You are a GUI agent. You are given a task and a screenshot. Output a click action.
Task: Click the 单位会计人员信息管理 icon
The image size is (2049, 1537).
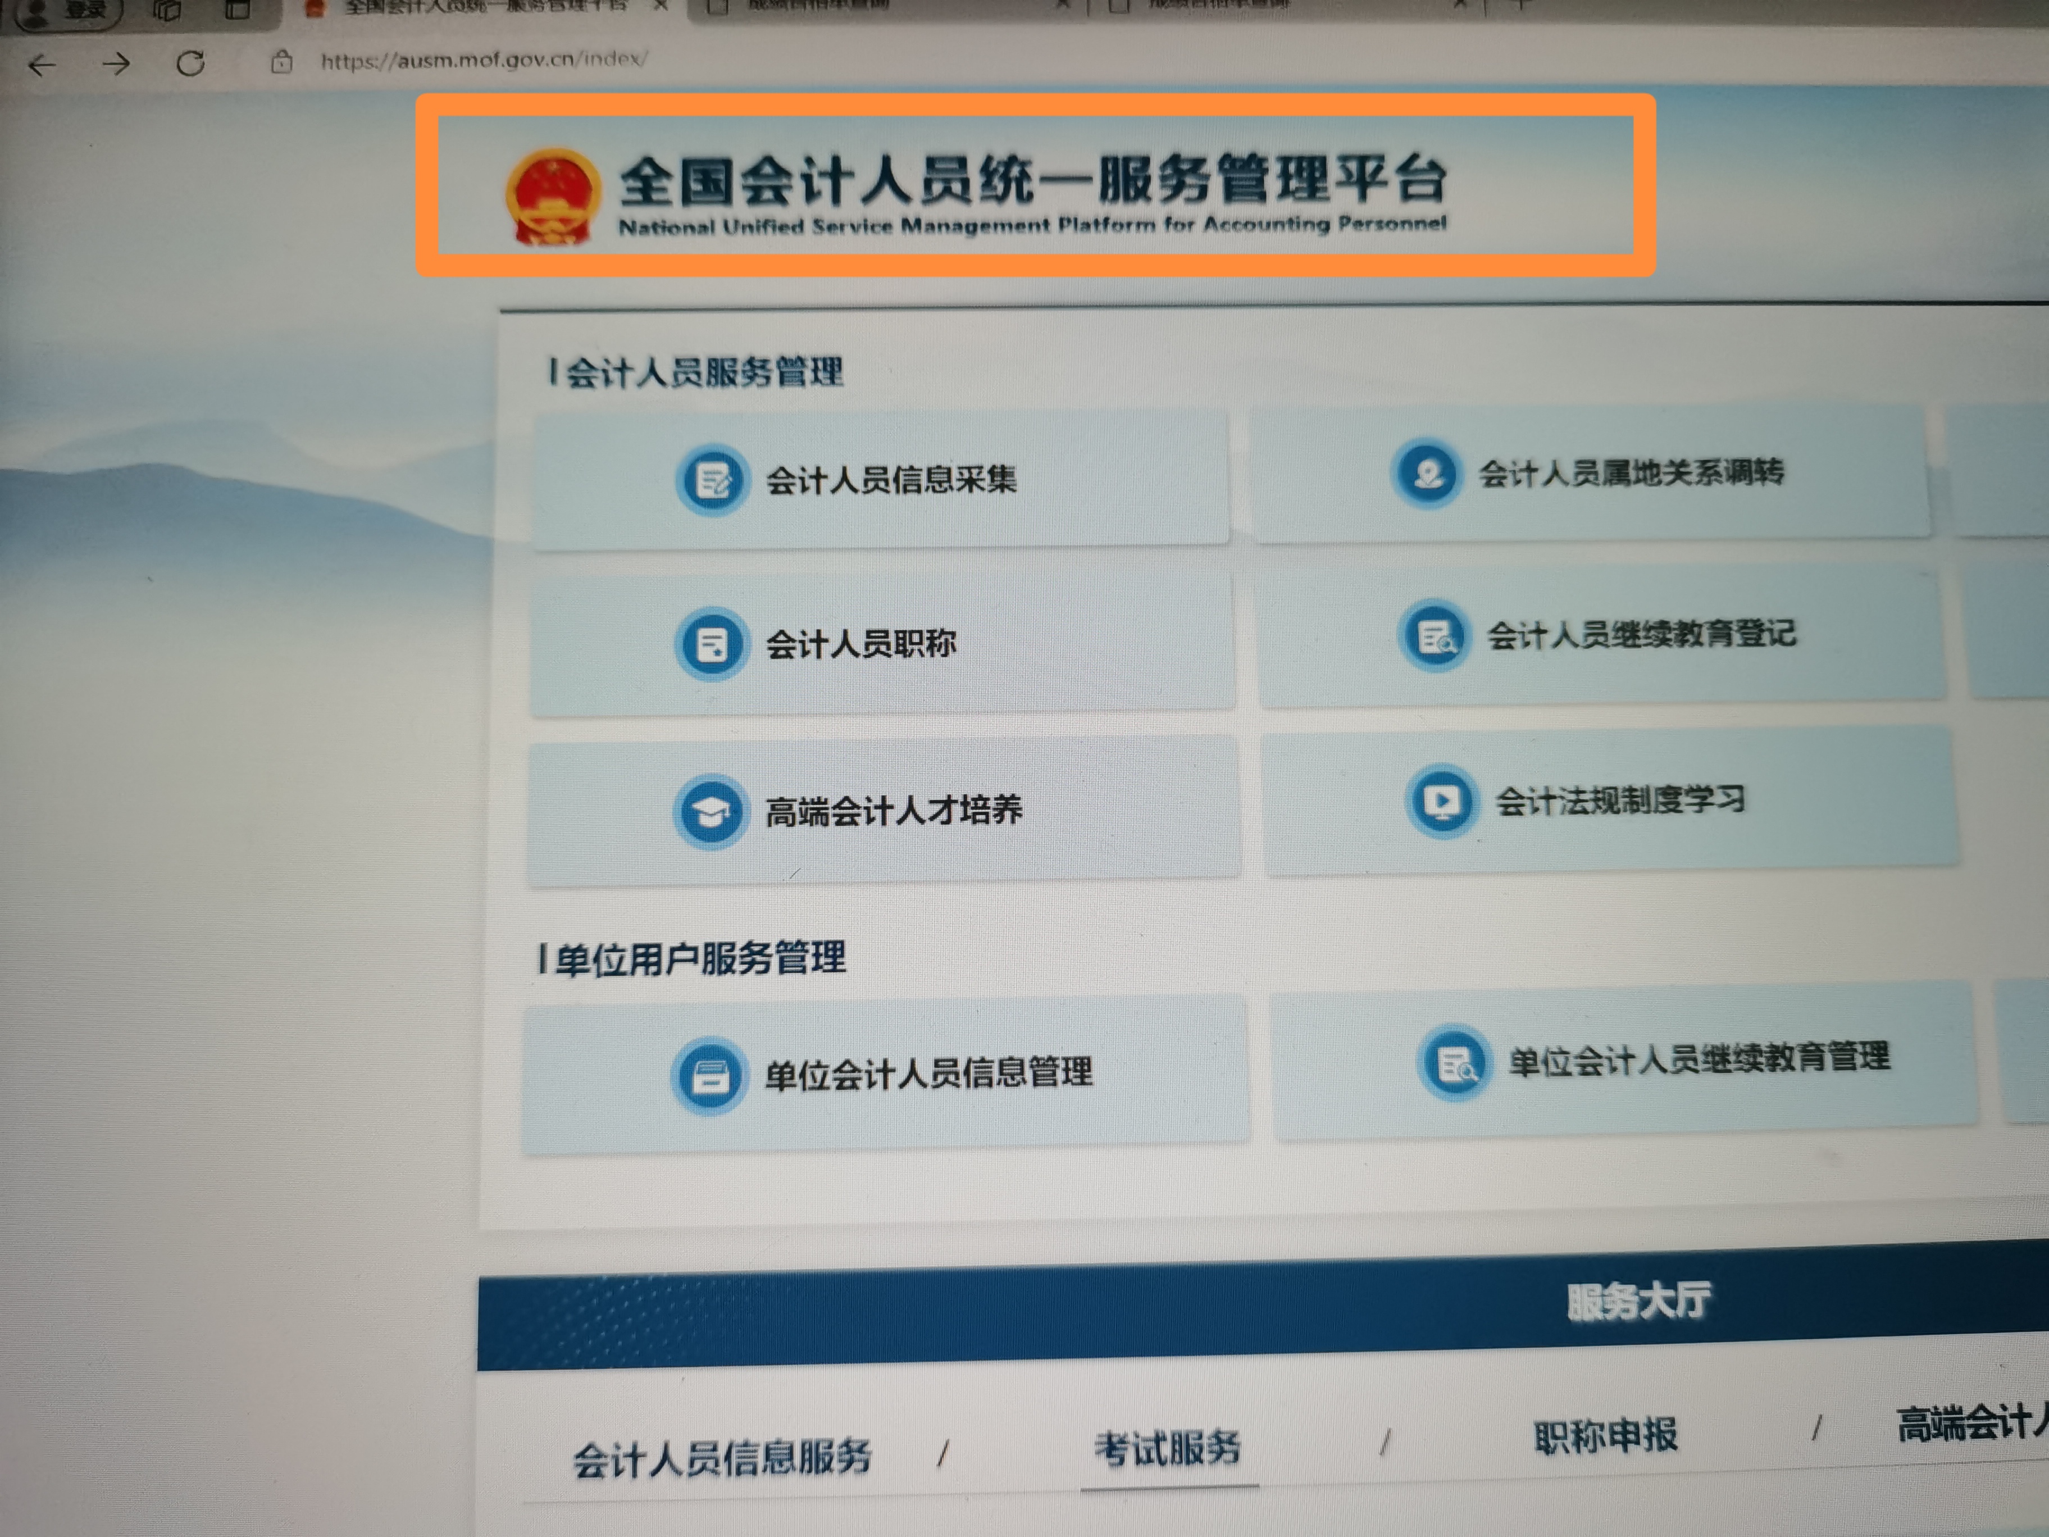coord(709,1076)
